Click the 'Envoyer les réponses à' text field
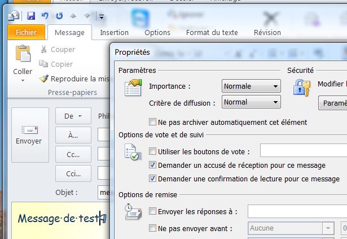This screenshot has width=347, height=239. point(297,211)
